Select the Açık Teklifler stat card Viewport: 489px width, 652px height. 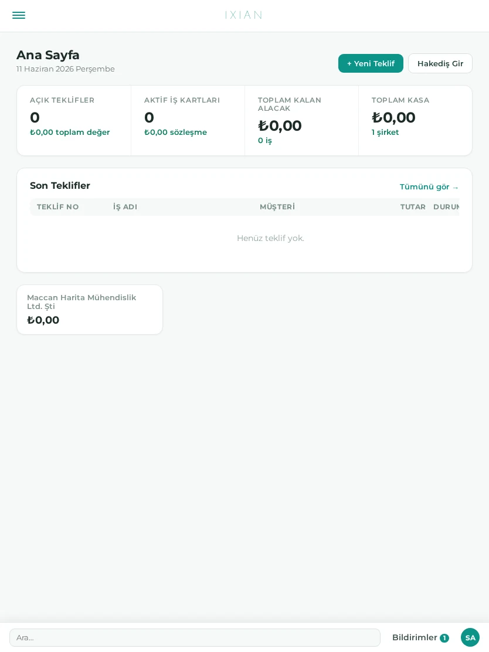point(74,121)
